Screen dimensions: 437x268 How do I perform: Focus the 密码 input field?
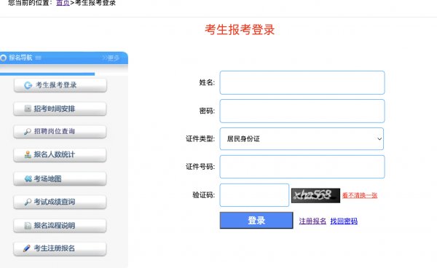tap(302, 111)
